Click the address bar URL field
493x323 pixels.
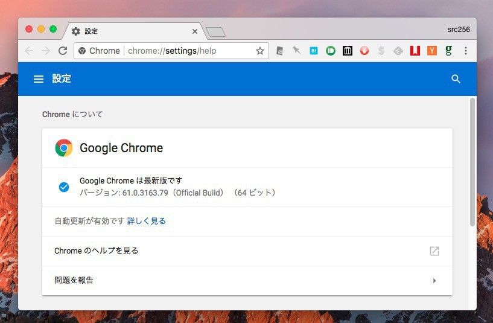click(181, 51)
